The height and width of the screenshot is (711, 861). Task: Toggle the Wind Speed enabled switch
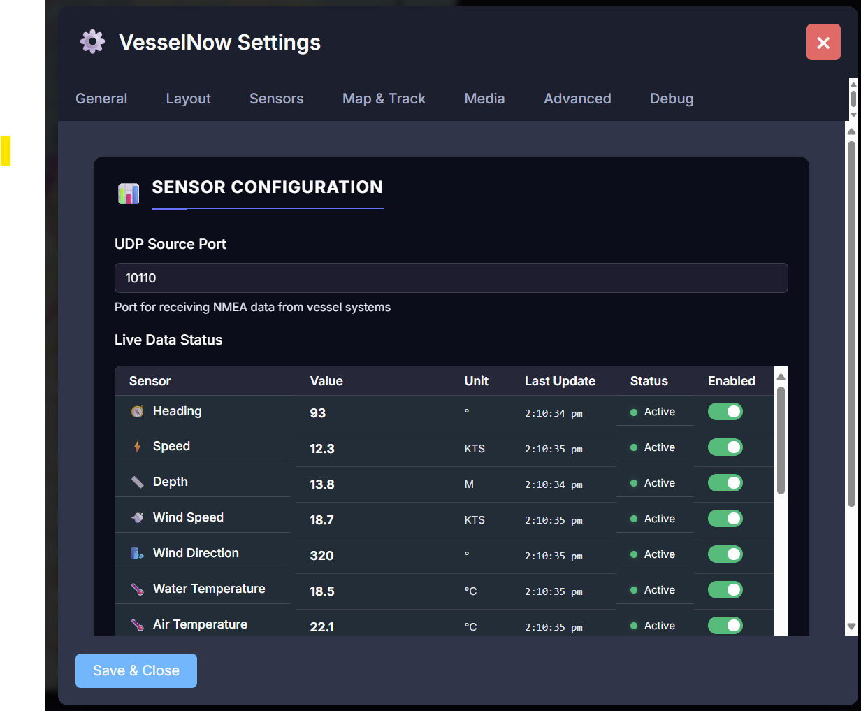(725, 518)
